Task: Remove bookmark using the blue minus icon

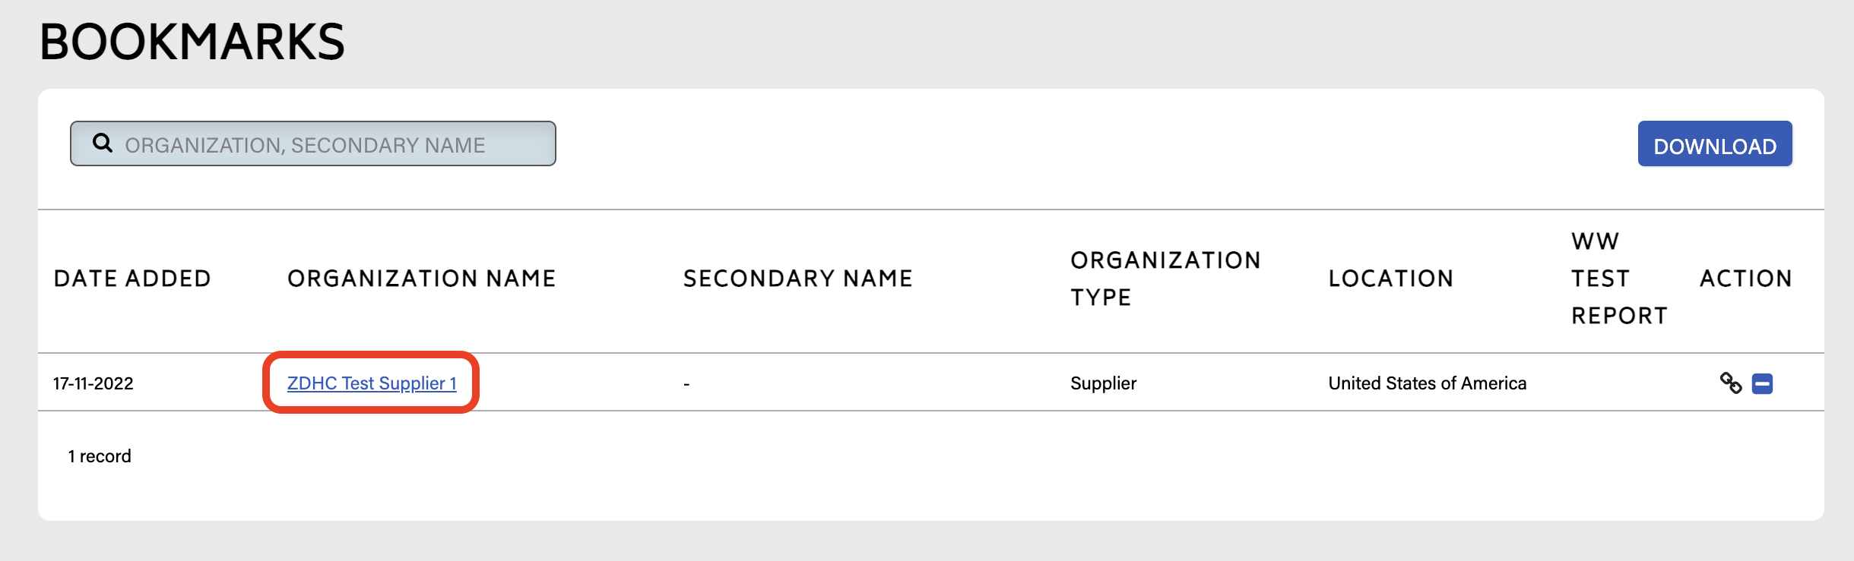Action: coord(1762,383)
